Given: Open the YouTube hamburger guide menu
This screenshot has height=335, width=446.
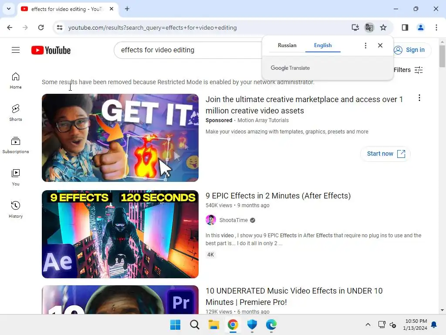Looking at the screenshot, I should point(16,50).
